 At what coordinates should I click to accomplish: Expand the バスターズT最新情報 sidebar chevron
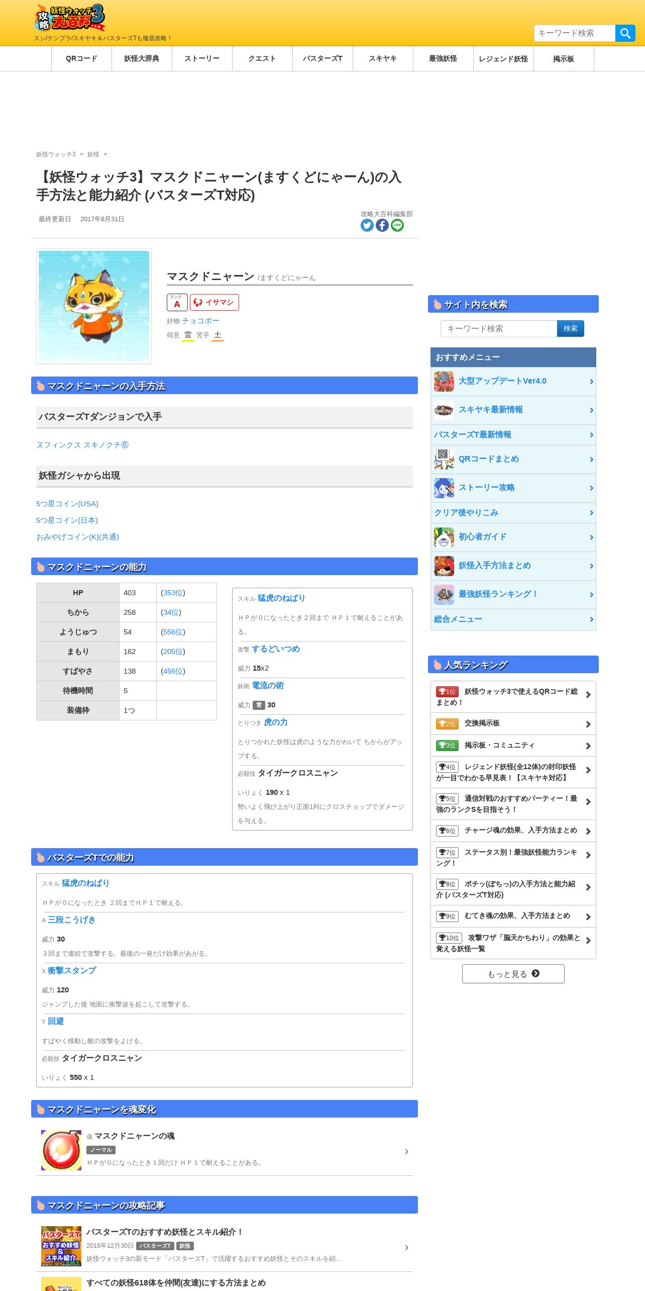pyautogui.click(x=591, y=435)
